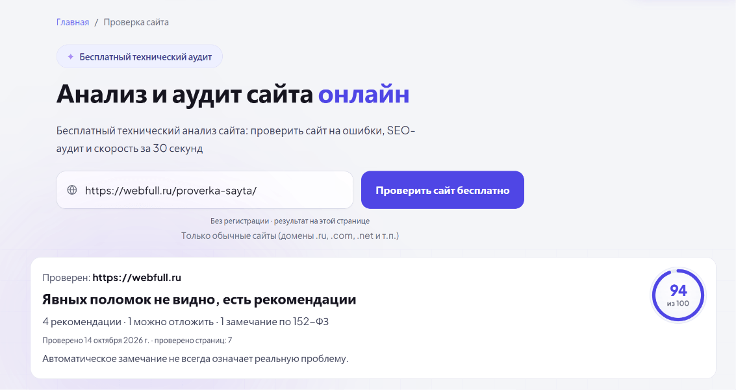This screenshot has height=390, width=736.
Task: Click the Анализ и аудит сайта онлайн heading
Action: [233, 93]
